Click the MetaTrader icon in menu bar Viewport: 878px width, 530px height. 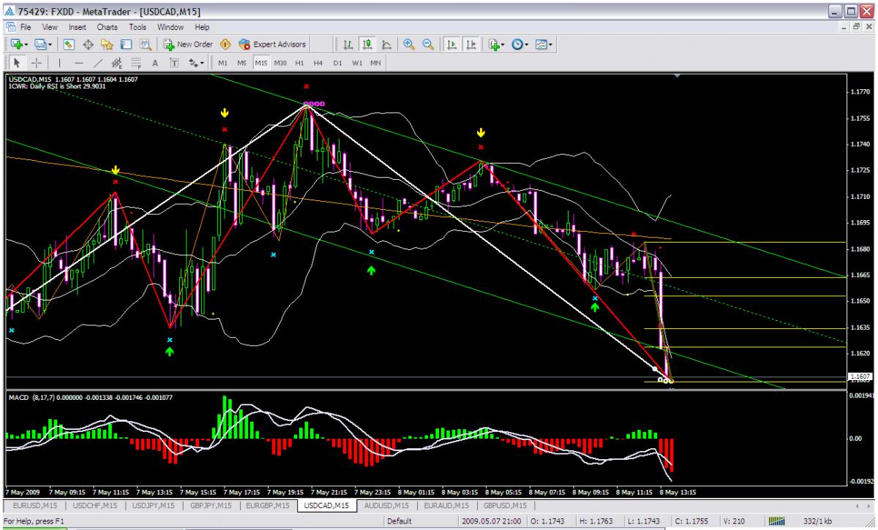[x=11, y=27]
